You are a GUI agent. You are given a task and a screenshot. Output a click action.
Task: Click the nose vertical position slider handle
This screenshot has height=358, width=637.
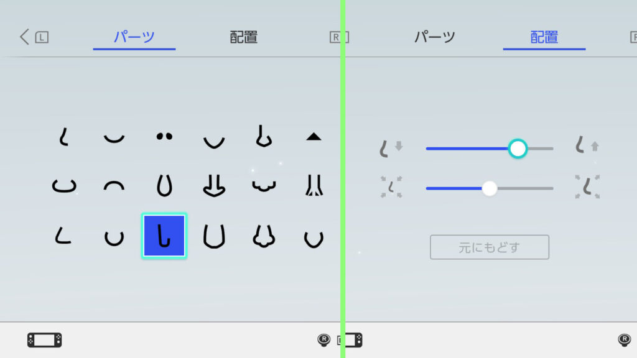coord(518,149)
